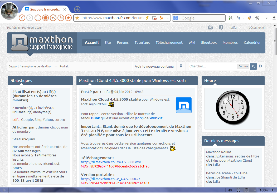Click Support francophone de Maxthon breadcrumb
277x193 pixels.
click(x=30, y=67)
